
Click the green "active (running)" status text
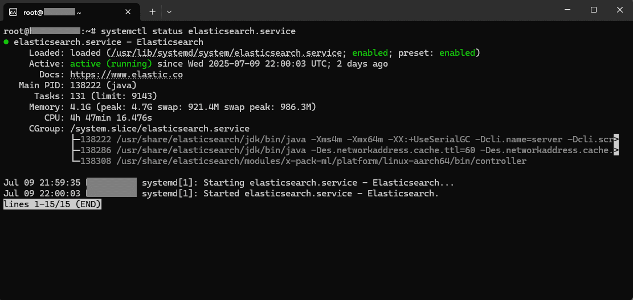point(111,64)
